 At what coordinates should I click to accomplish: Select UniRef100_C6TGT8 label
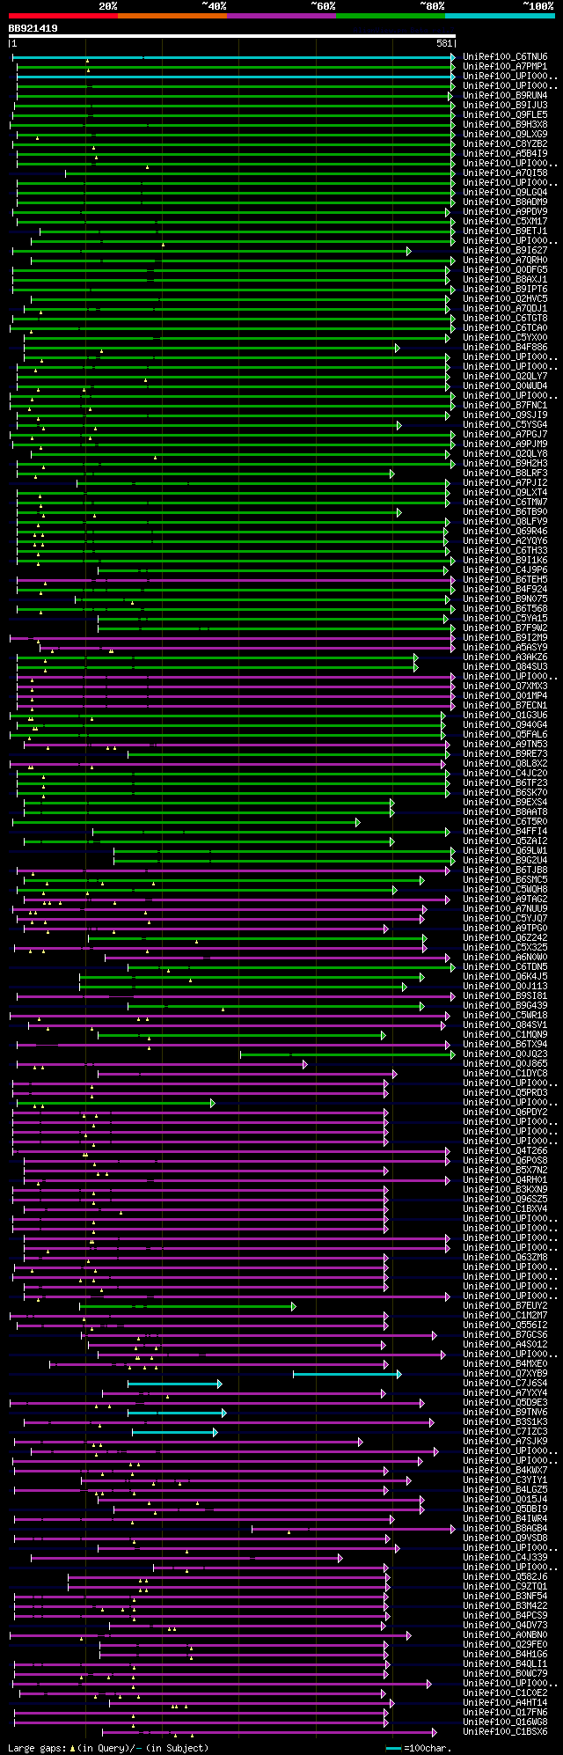pyautogui.click(x=505, y=319)
